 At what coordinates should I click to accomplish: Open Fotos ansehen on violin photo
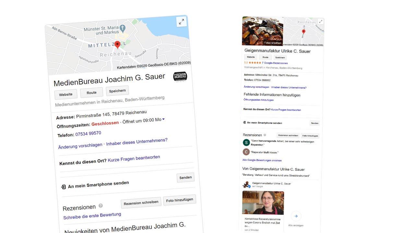coord(273,43)
